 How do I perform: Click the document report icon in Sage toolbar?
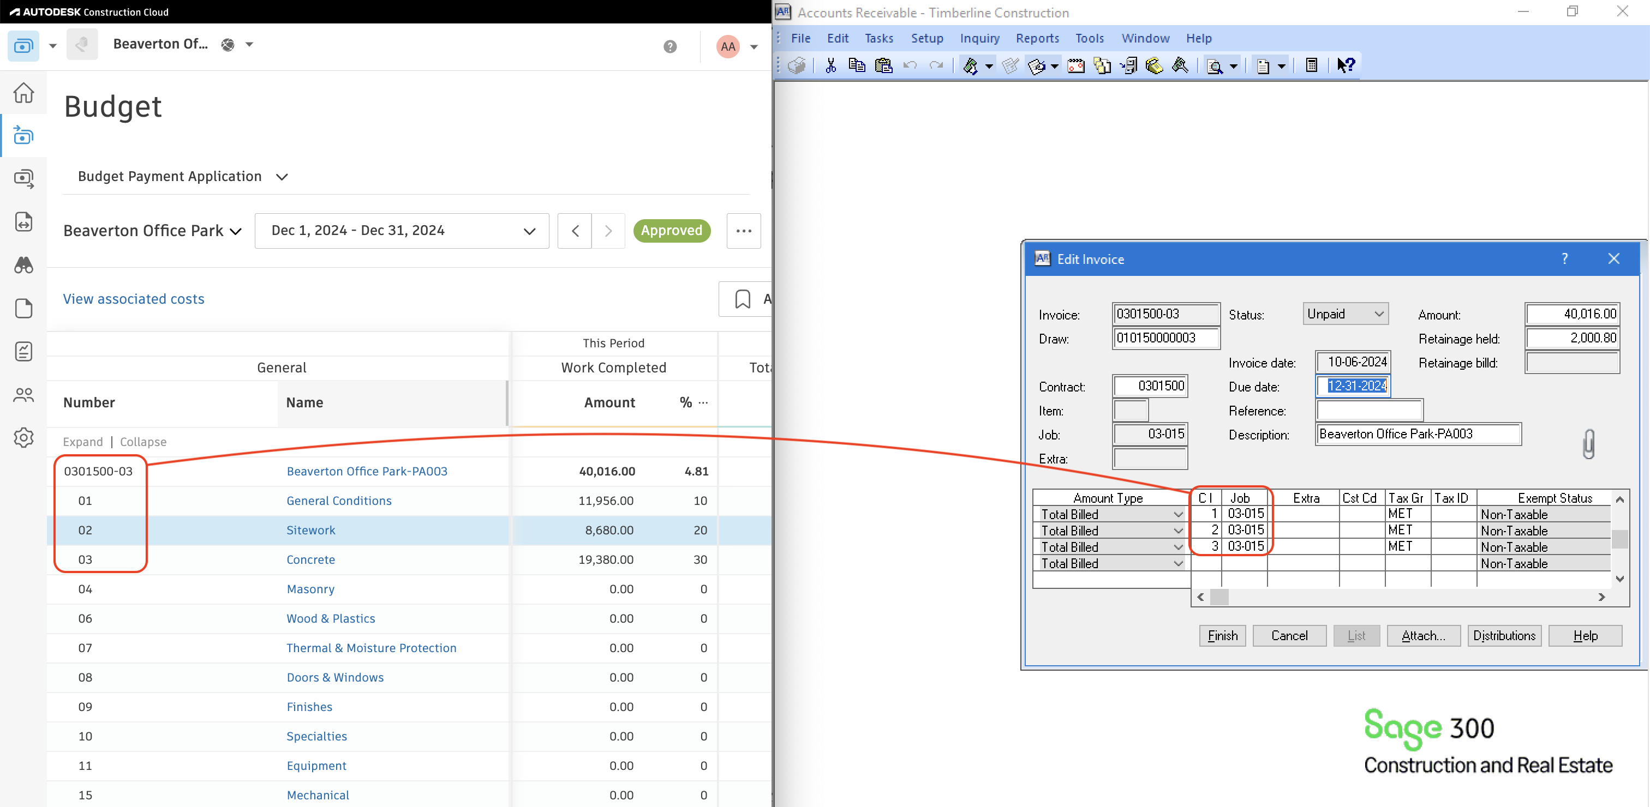coord(1263,65)
